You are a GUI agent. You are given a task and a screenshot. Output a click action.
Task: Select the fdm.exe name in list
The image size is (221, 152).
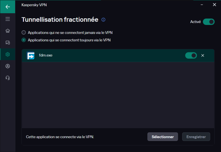45,56
